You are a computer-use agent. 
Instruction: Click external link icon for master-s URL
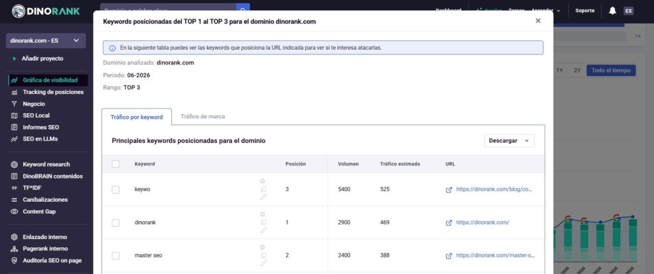(449, 255)
